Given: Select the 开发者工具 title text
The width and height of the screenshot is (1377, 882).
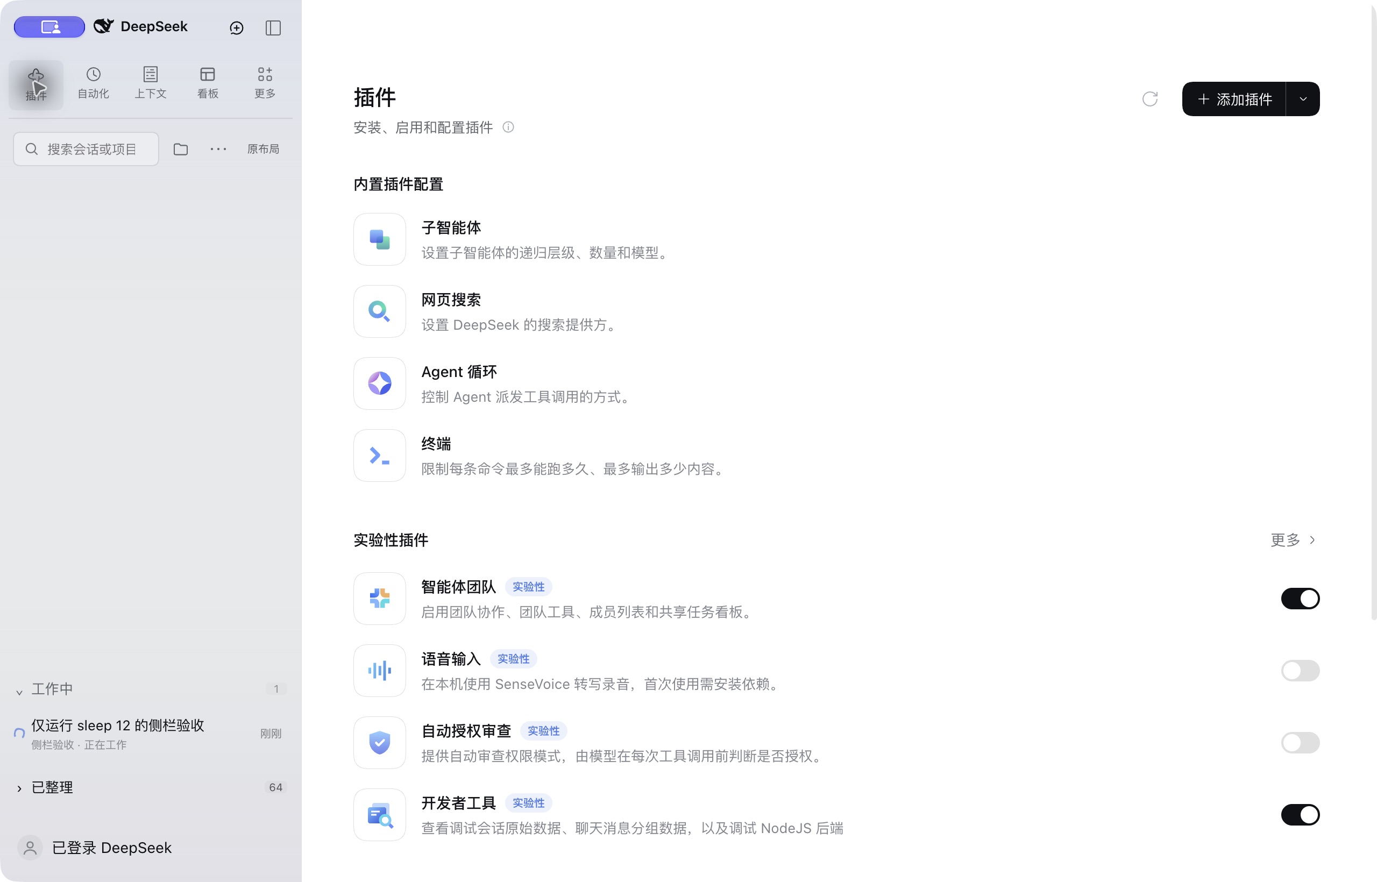Looking at the screenshot, I should click(459, 803).
